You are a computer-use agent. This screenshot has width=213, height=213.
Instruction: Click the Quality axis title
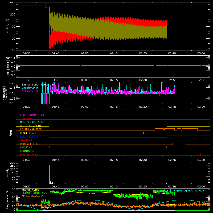point(7,173)
